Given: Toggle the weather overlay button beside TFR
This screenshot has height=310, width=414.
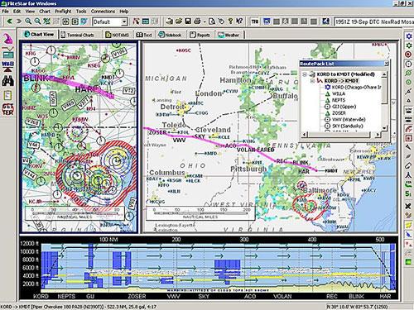Looking at the screenshot, I should coord(267,21).
